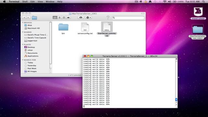Select All Images search in sidebar
The image size is (208, 117).
pyautogui.click(x=31, y=71)
